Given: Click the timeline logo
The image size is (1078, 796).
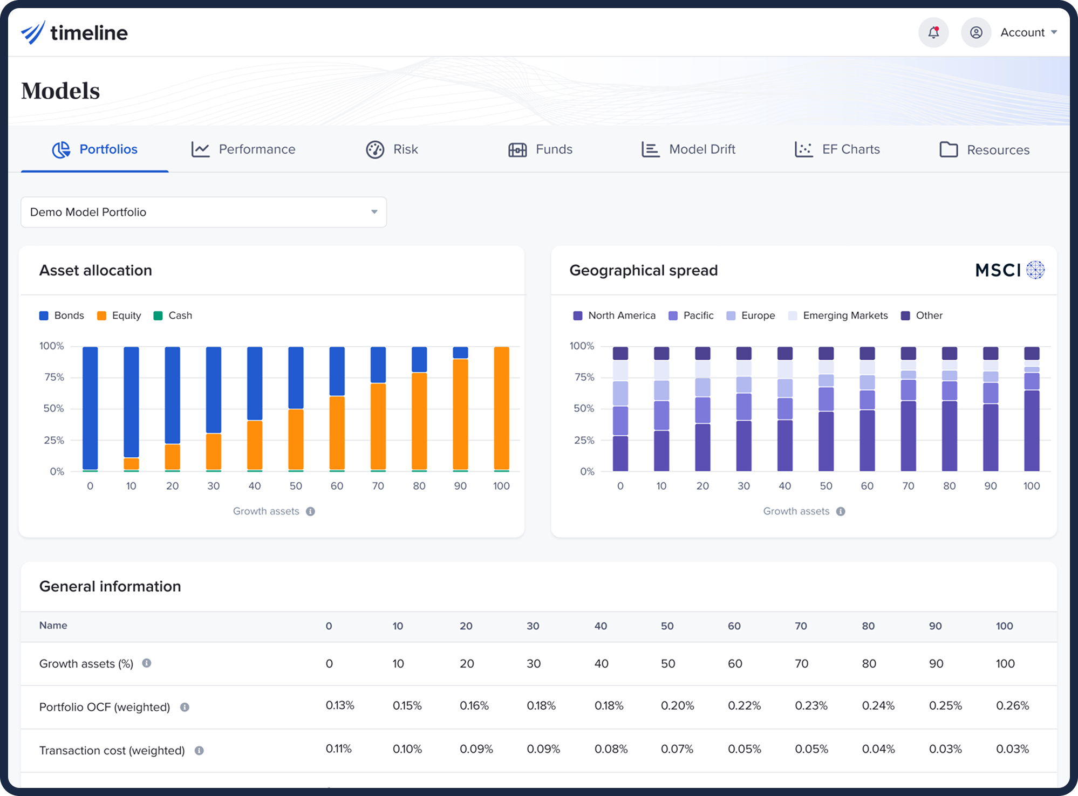Looking at the screenshot, I should point(74,33).
